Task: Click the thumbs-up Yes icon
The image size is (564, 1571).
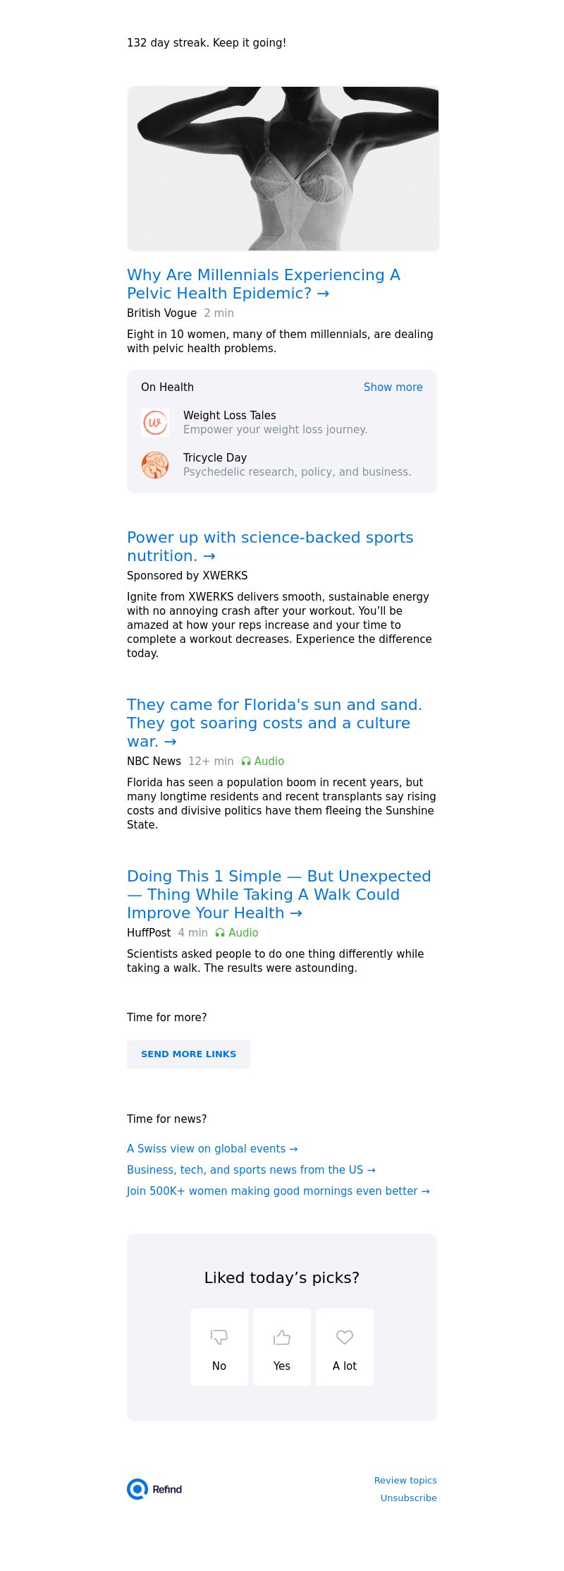Action: click(x=282, y=1337)
